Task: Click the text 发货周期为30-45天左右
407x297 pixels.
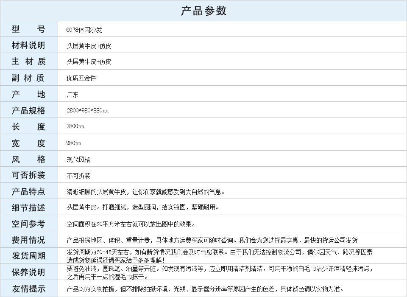Action: pos(98,252)
